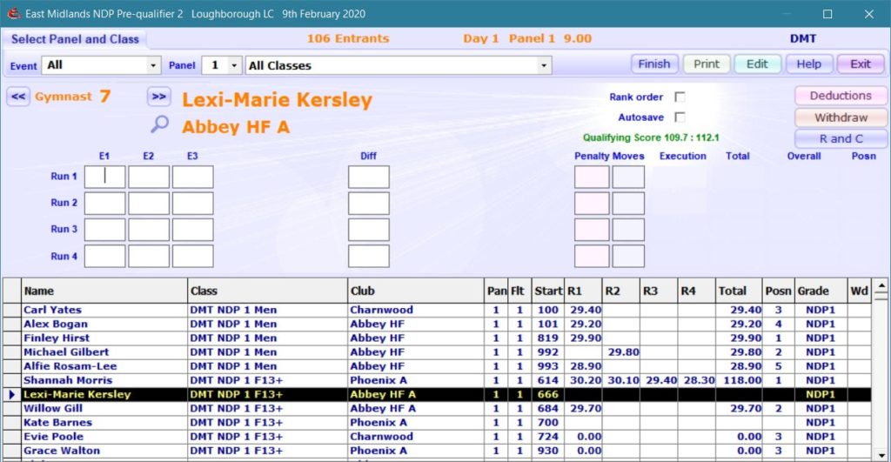Click the Class column header
891x462 pixels.
pyautogui.click(x=267, y=291)
